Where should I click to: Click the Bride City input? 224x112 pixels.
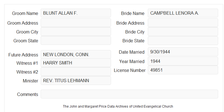[183, 32]
